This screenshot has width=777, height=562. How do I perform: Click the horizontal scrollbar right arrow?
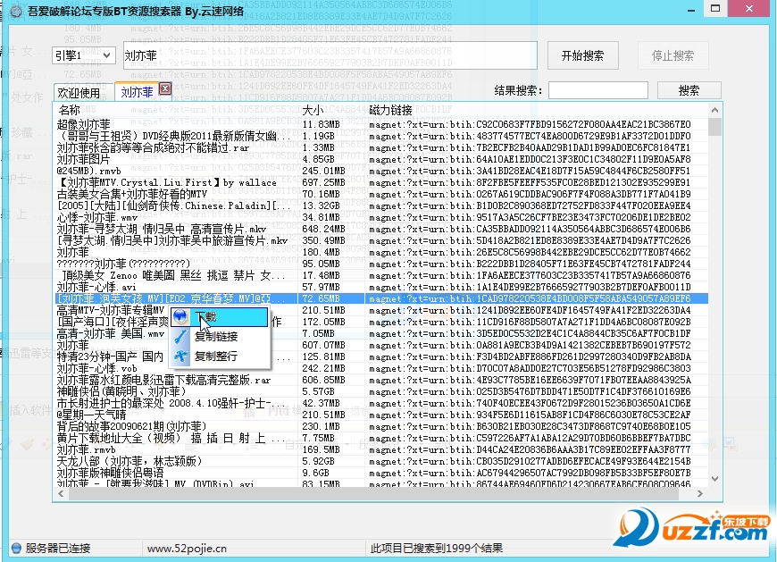(x=699, y=493)
